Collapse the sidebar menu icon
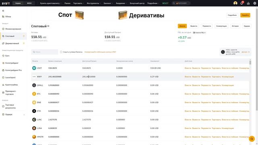 coord(3,11)
